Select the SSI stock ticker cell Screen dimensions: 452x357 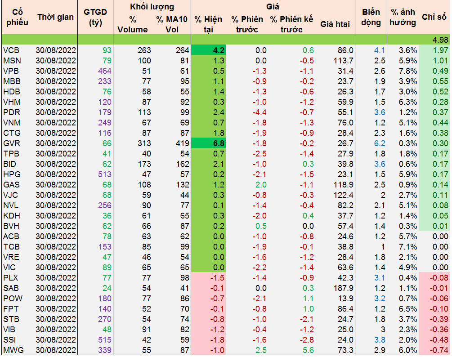coord(9,340)
